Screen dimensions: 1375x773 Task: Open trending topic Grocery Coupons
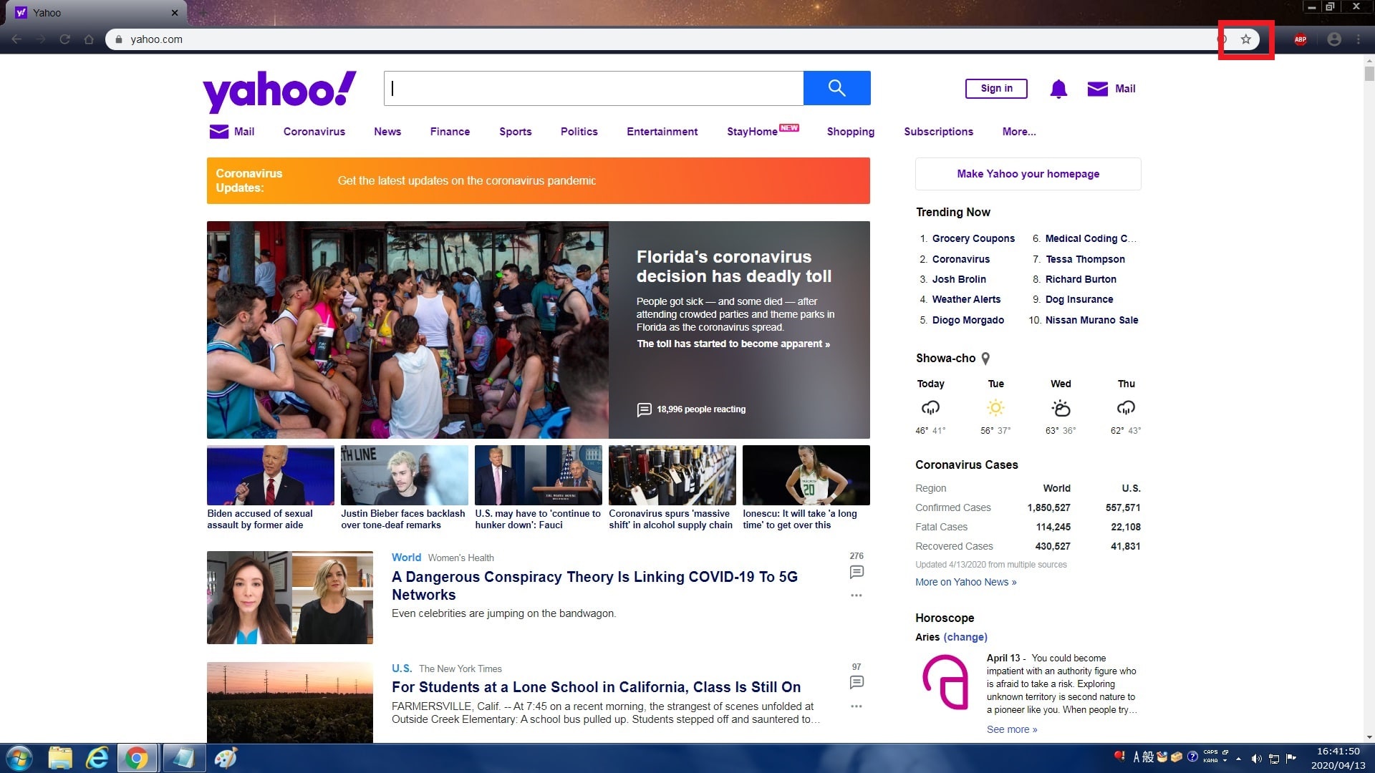click(973, 238)
